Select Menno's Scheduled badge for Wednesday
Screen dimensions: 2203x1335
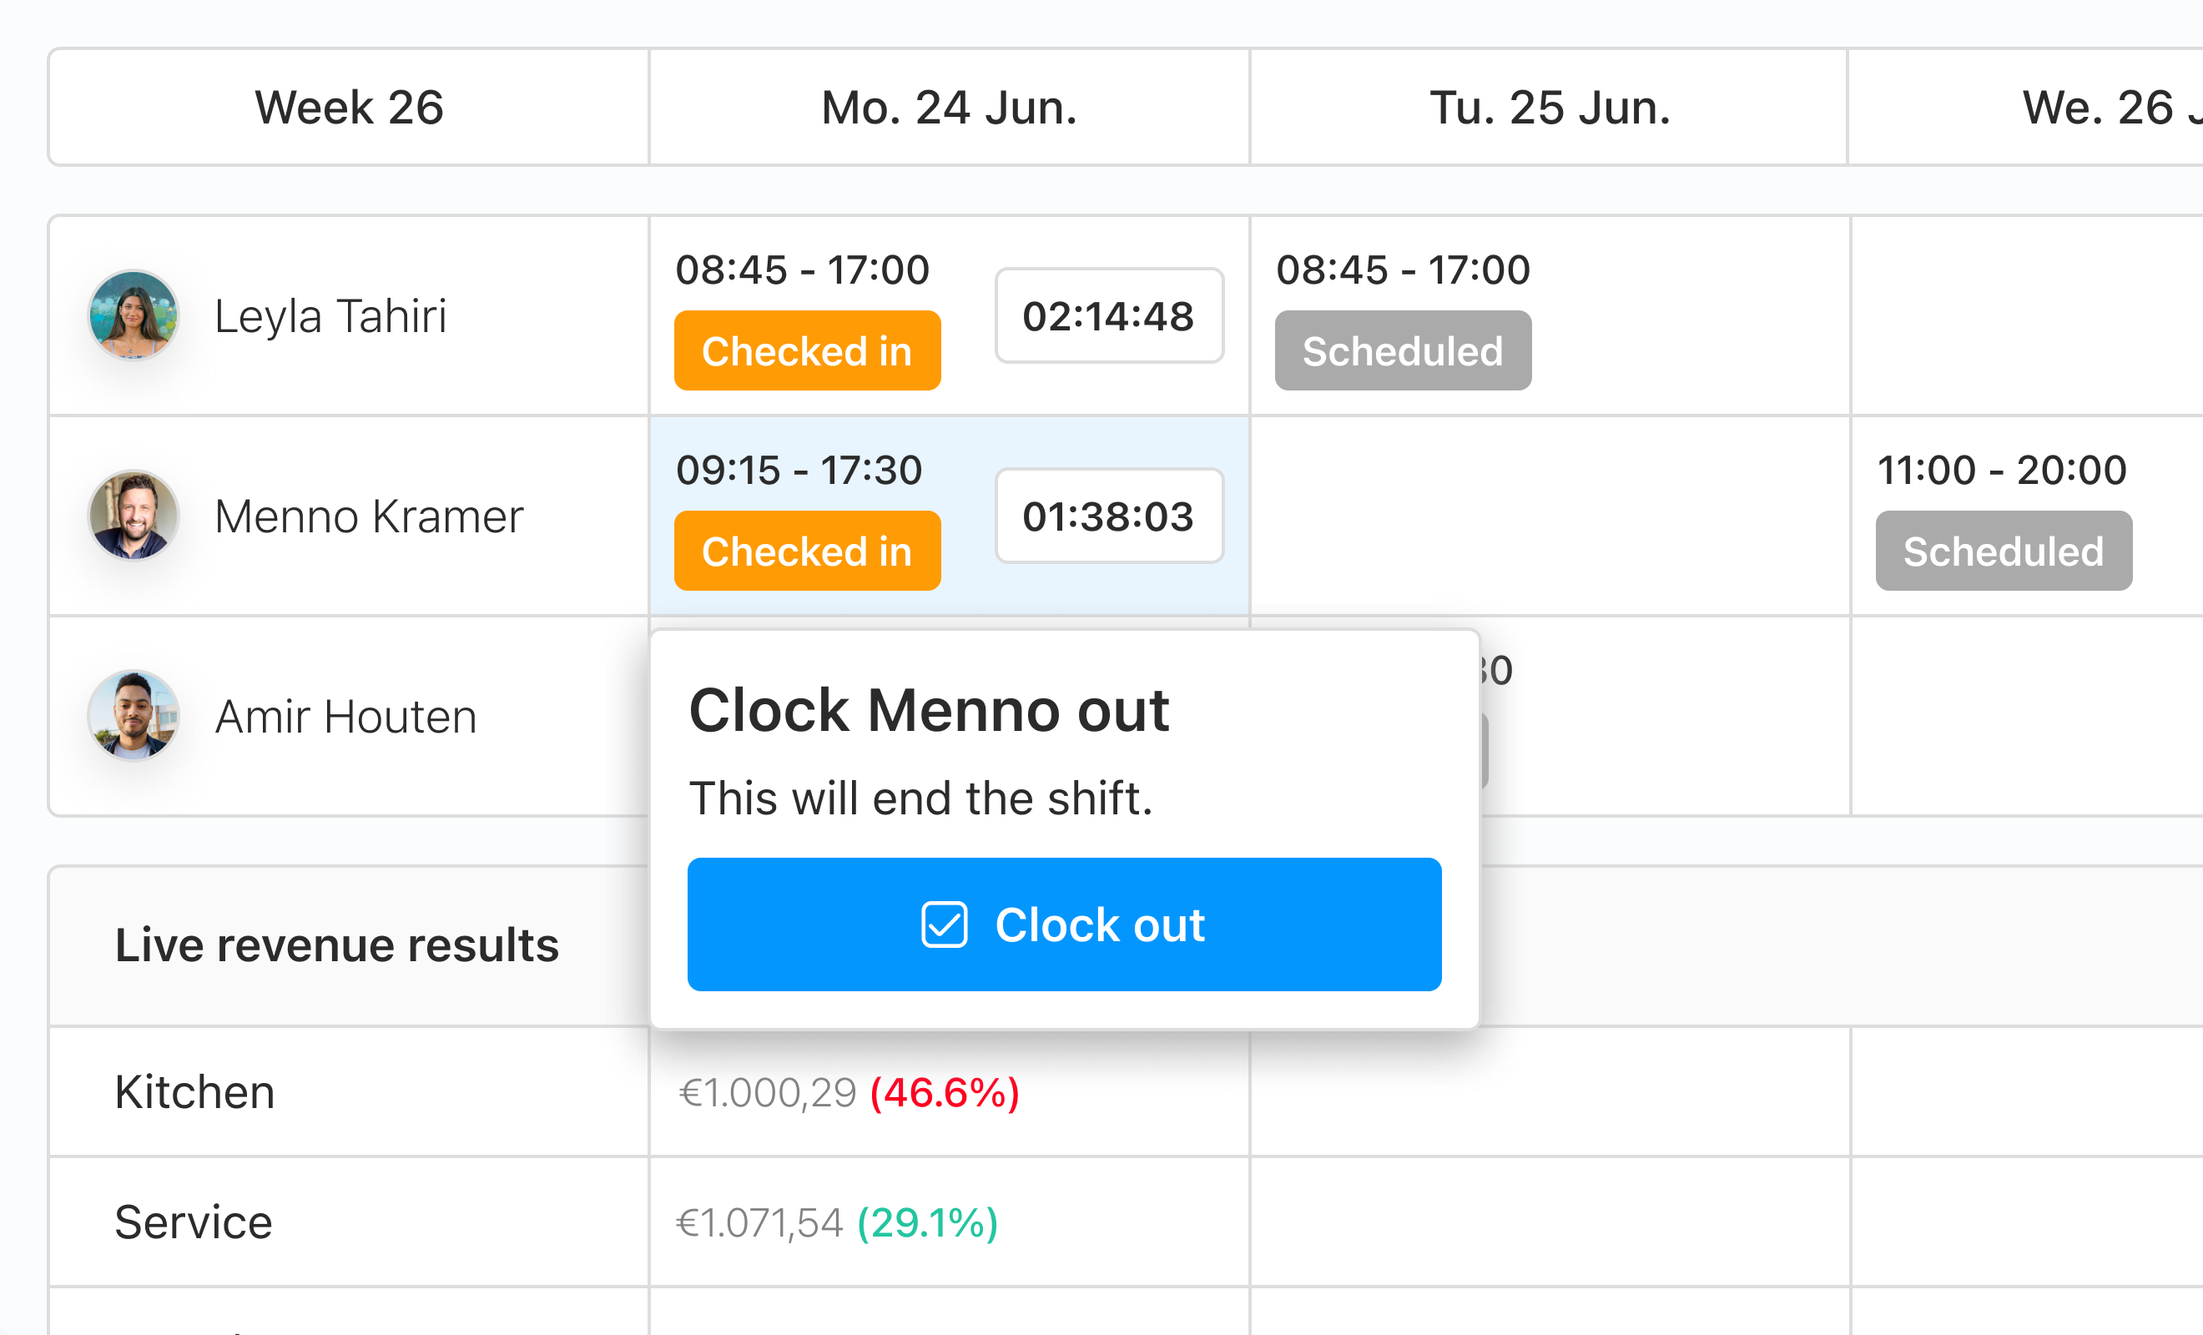2003,551
